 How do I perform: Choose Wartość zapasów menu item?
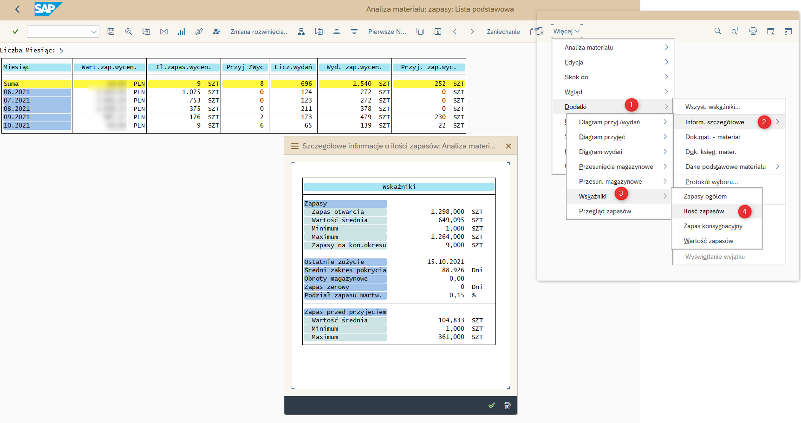point(709,241)
